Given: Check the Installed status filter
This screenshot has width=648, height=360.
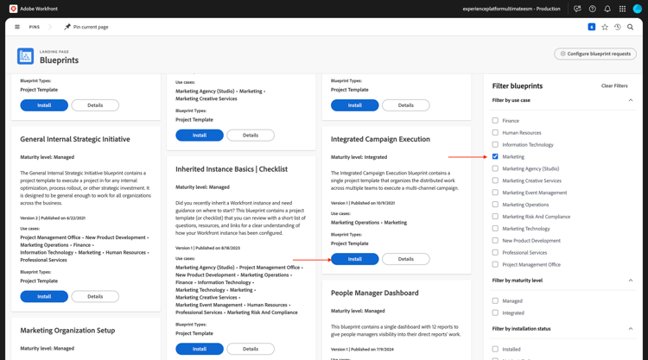Looking at the screenshot, I should [x=495, y=350].
